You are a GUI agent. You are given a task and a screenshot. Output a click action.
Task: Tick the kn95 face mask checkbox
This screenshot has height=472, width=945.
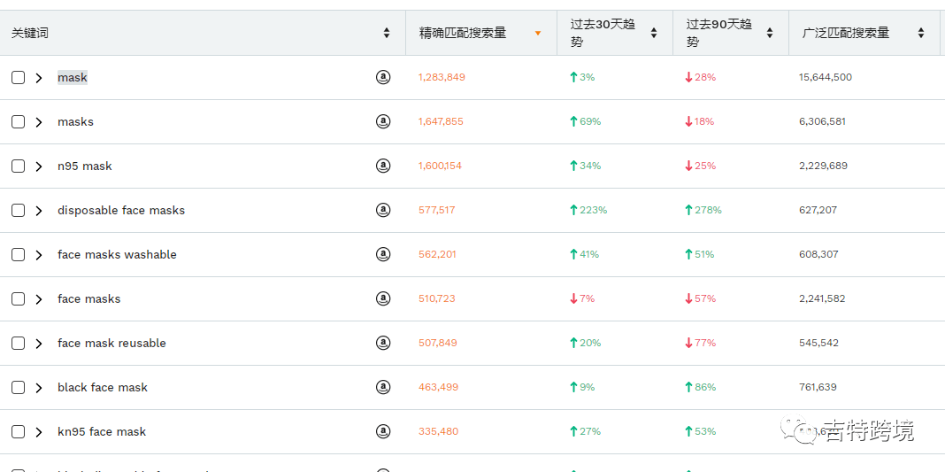[18, 432]
